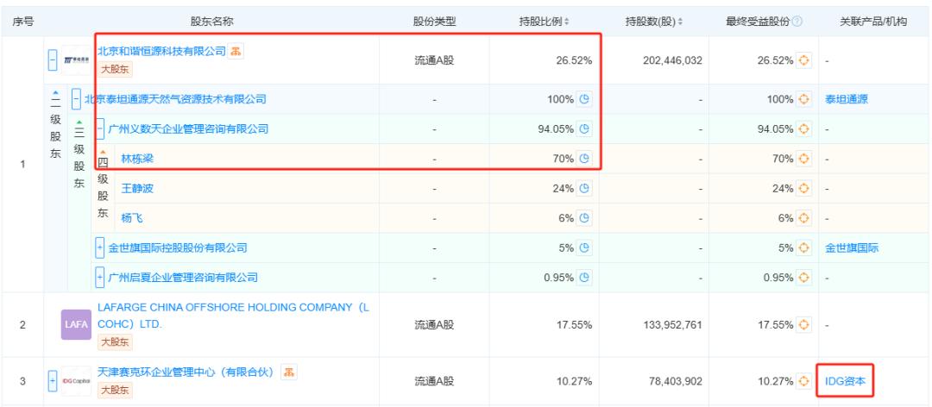Click equity structure icon beside 北京和谐恒源科技有限公司
The image size is (932, 407).
tap(233, 51)
